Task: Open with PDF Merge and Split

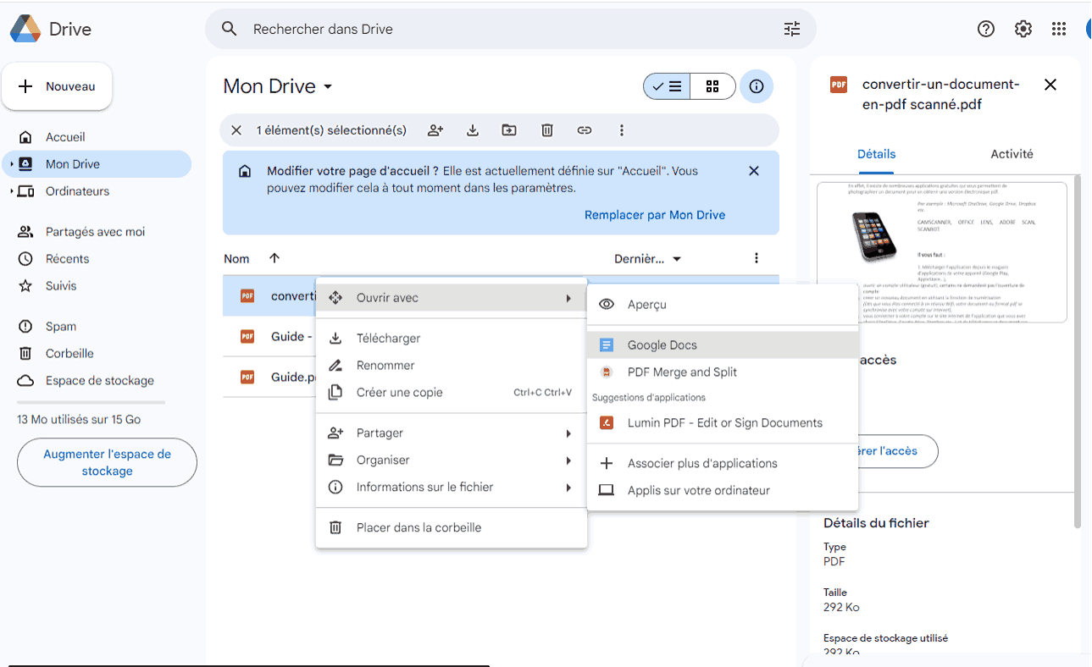Action: coord(722,372)
